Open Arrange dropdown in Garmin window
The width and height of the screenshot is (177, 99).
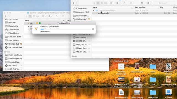(44, 16)
